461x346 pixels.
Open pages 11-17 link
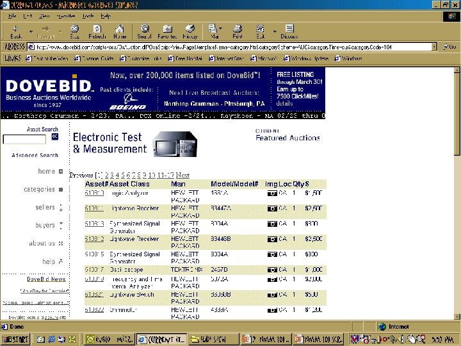coord(166,176)
